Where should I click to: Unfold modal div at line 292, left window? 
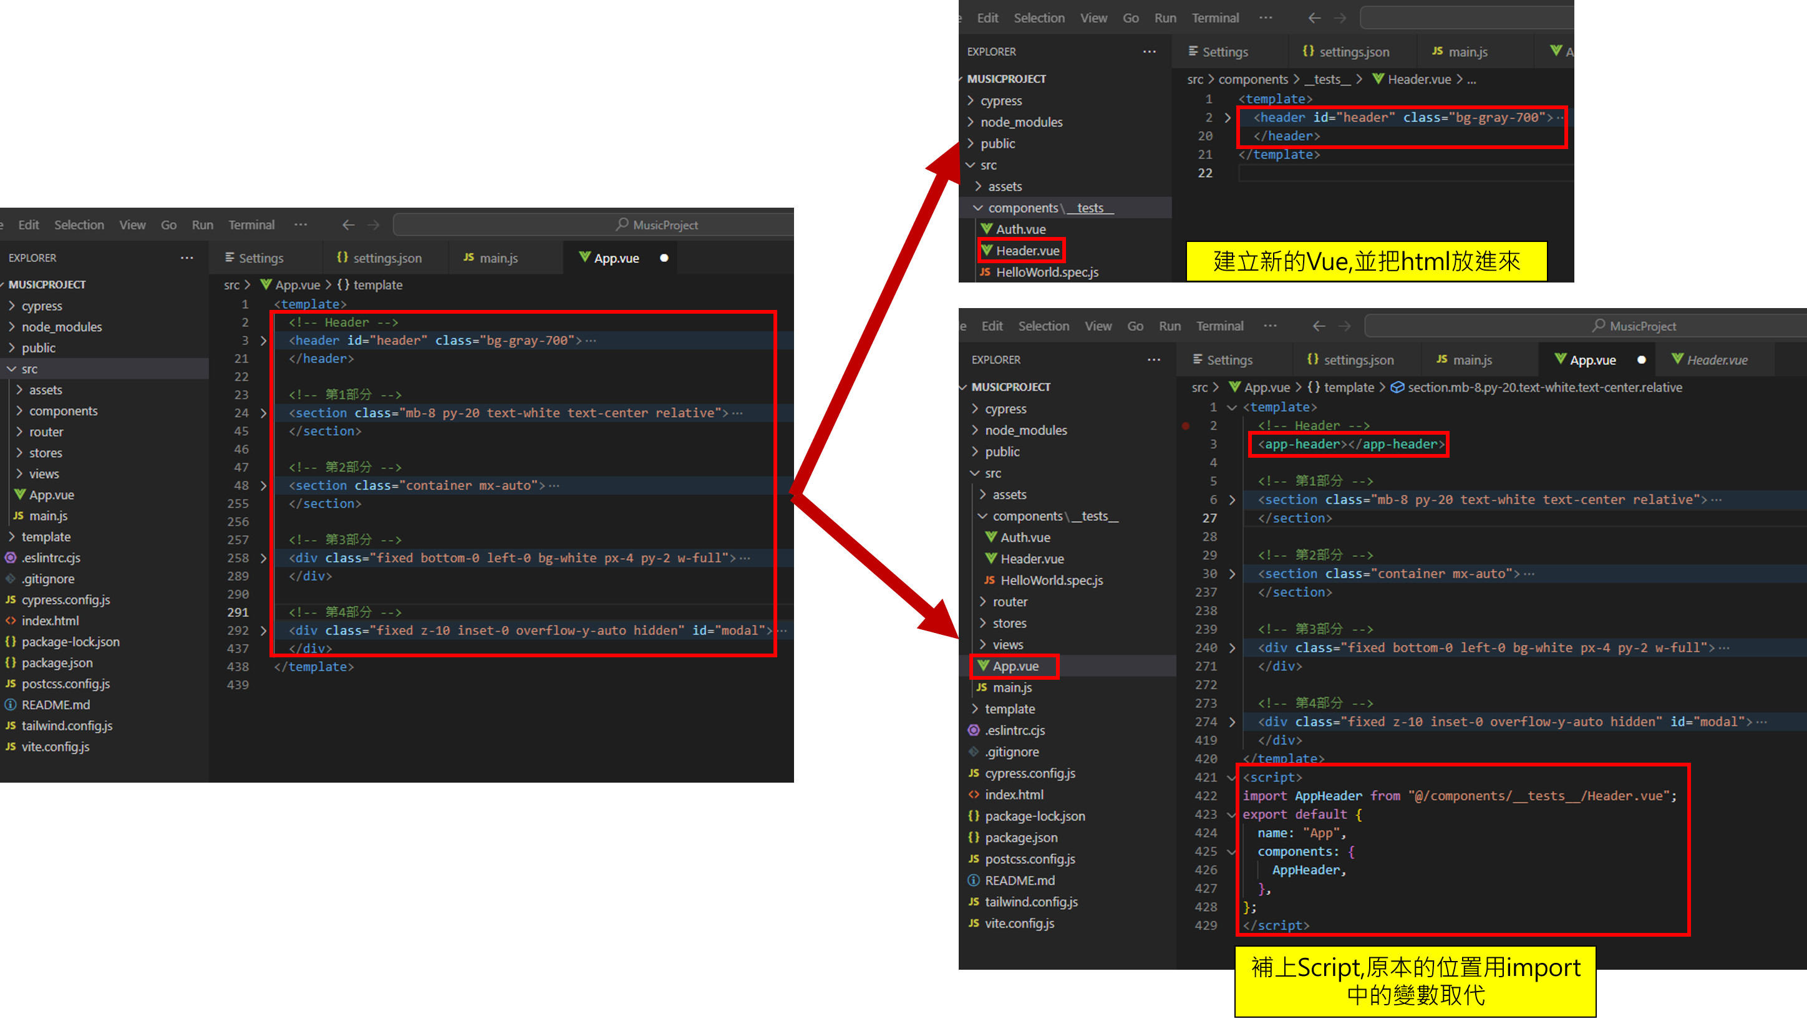pos(264,631)
